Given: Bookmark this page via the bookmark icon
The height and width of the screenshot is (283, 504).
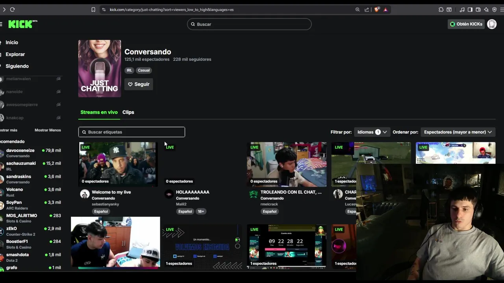Looking at the screenshot, I should 93,9.
